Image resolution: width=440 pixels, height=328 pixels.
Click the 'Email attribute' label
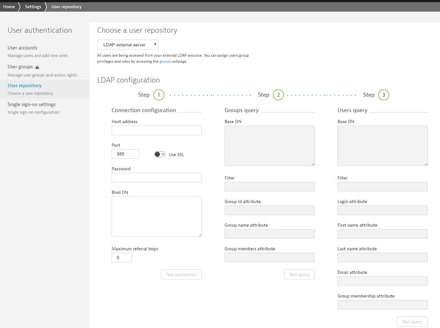click(x=352, y=272)
